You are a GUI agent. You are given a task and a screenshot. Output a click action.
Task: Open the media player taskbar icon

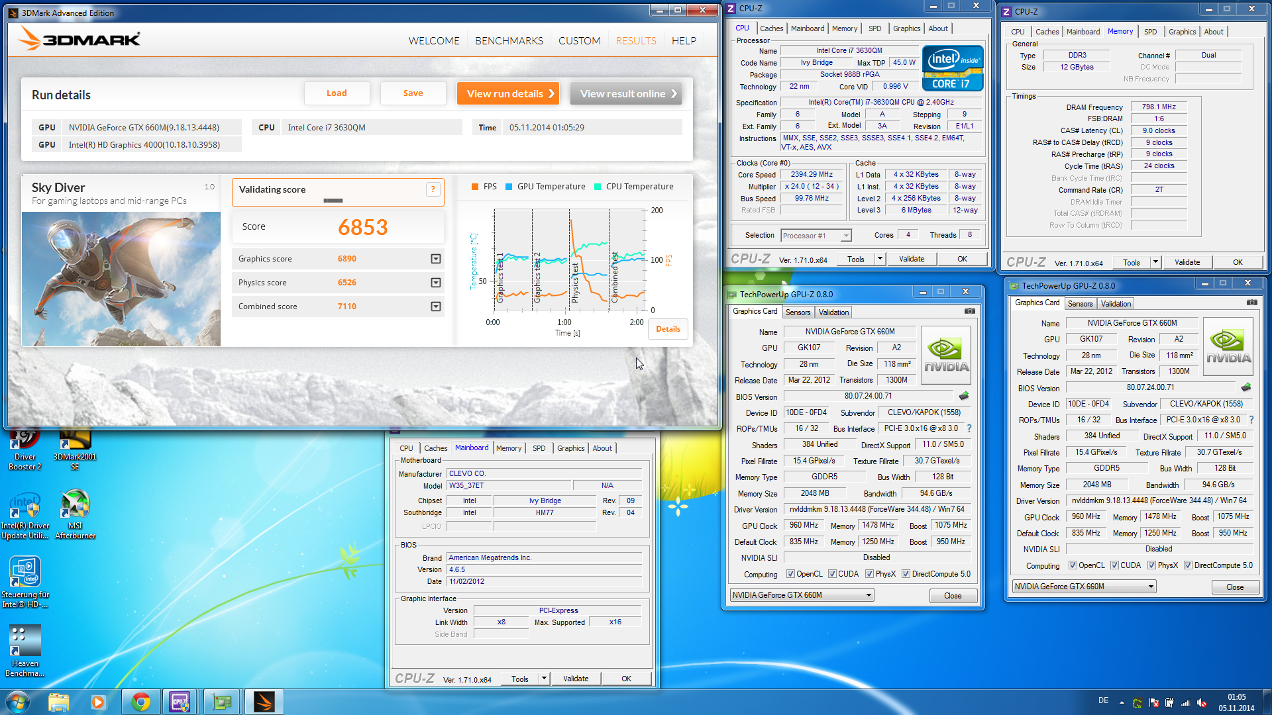(99, 702)
